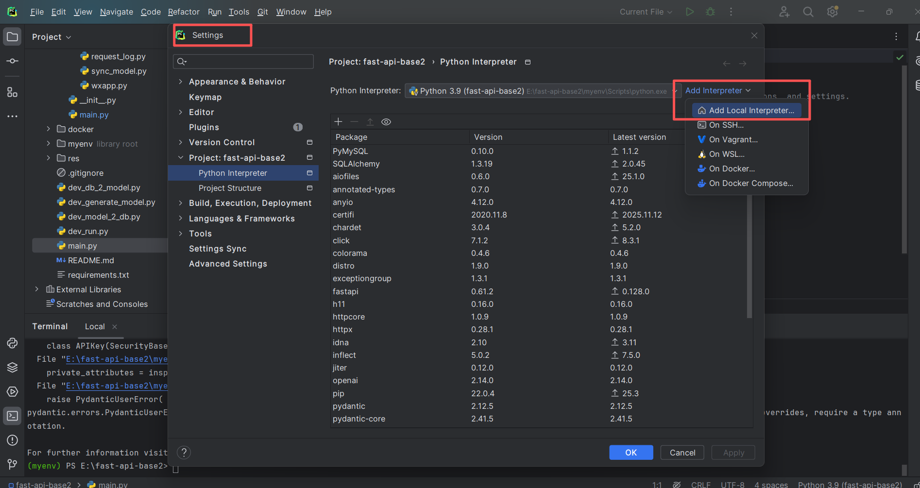Select Keymap settings page
Viewport: 920px width, 488px height.
[243, 97]
